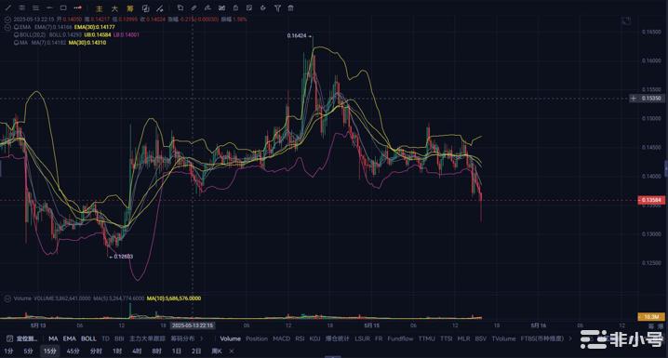Viewport: 668px width, 358px height.
Task: Toggle the highlighted 筹 chip distribution icon
Action: point(130,8)
